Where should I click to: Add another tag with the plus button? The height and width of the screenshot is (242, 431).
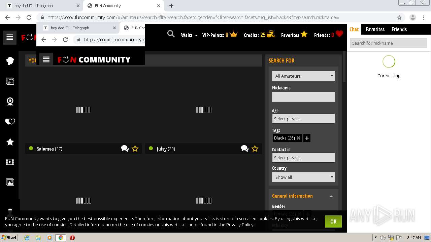(307, 138)
